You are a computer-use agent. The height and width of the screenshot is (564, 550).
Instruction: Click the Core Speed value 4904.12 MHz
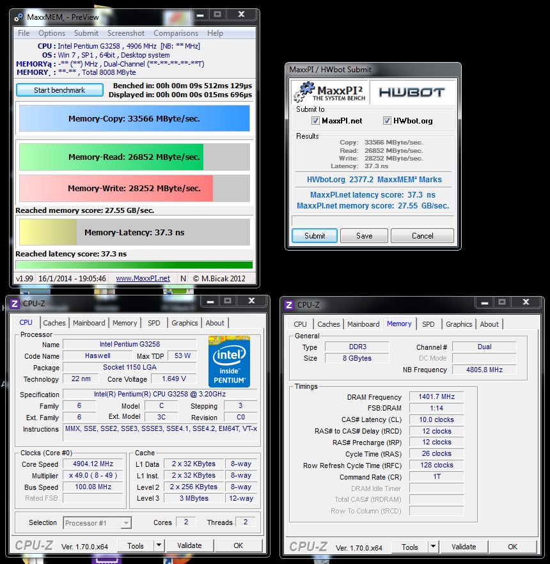click(93, 464)
